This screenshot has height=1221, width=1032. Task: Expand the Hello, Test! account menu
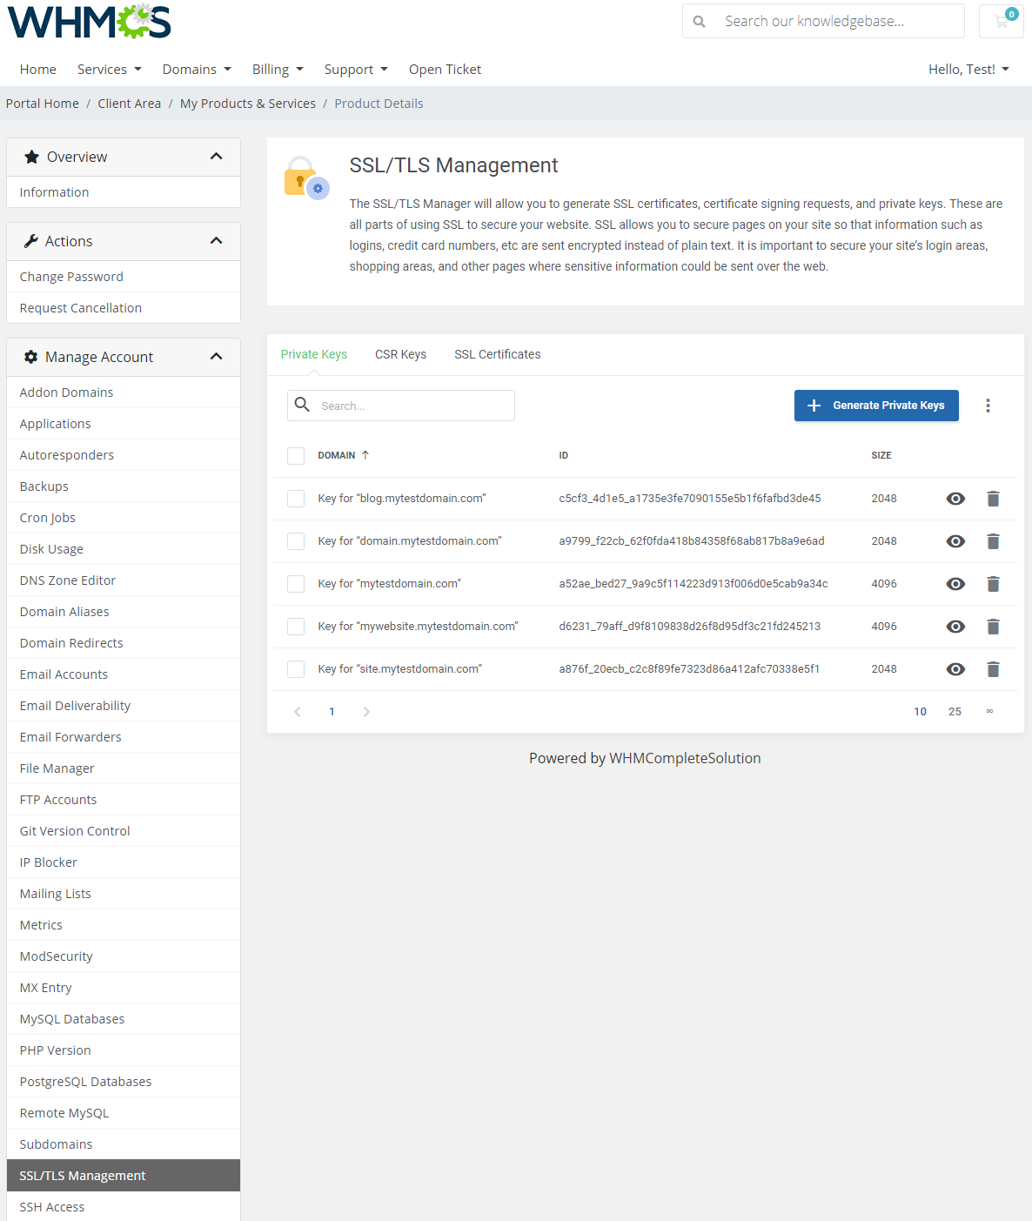pos(968,69)
